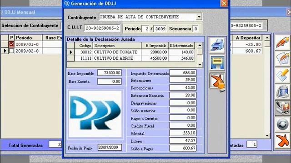
Task: Click the Periodo column header in DDJJ Mensual
Action: point(28,38)
